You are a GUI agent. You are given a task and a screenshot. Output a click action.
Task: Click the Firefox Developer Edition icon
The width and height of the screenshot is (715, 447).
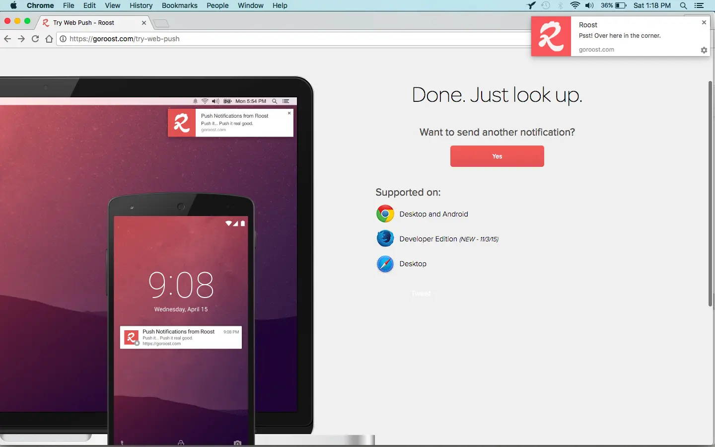pos(385,239)
